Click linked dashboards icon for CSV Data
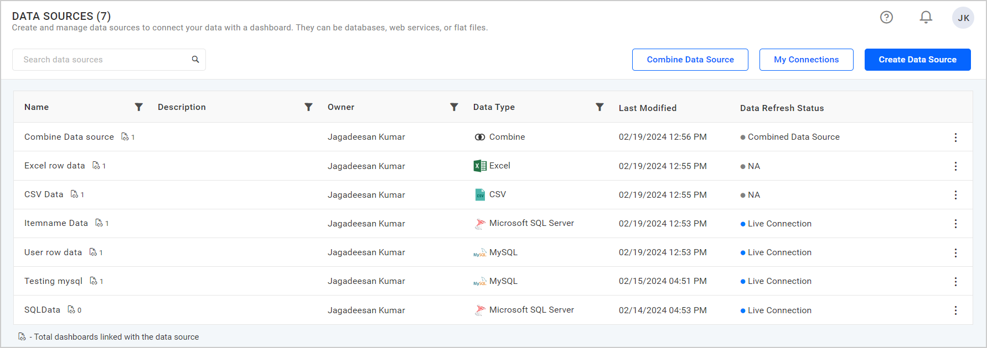 75,194
